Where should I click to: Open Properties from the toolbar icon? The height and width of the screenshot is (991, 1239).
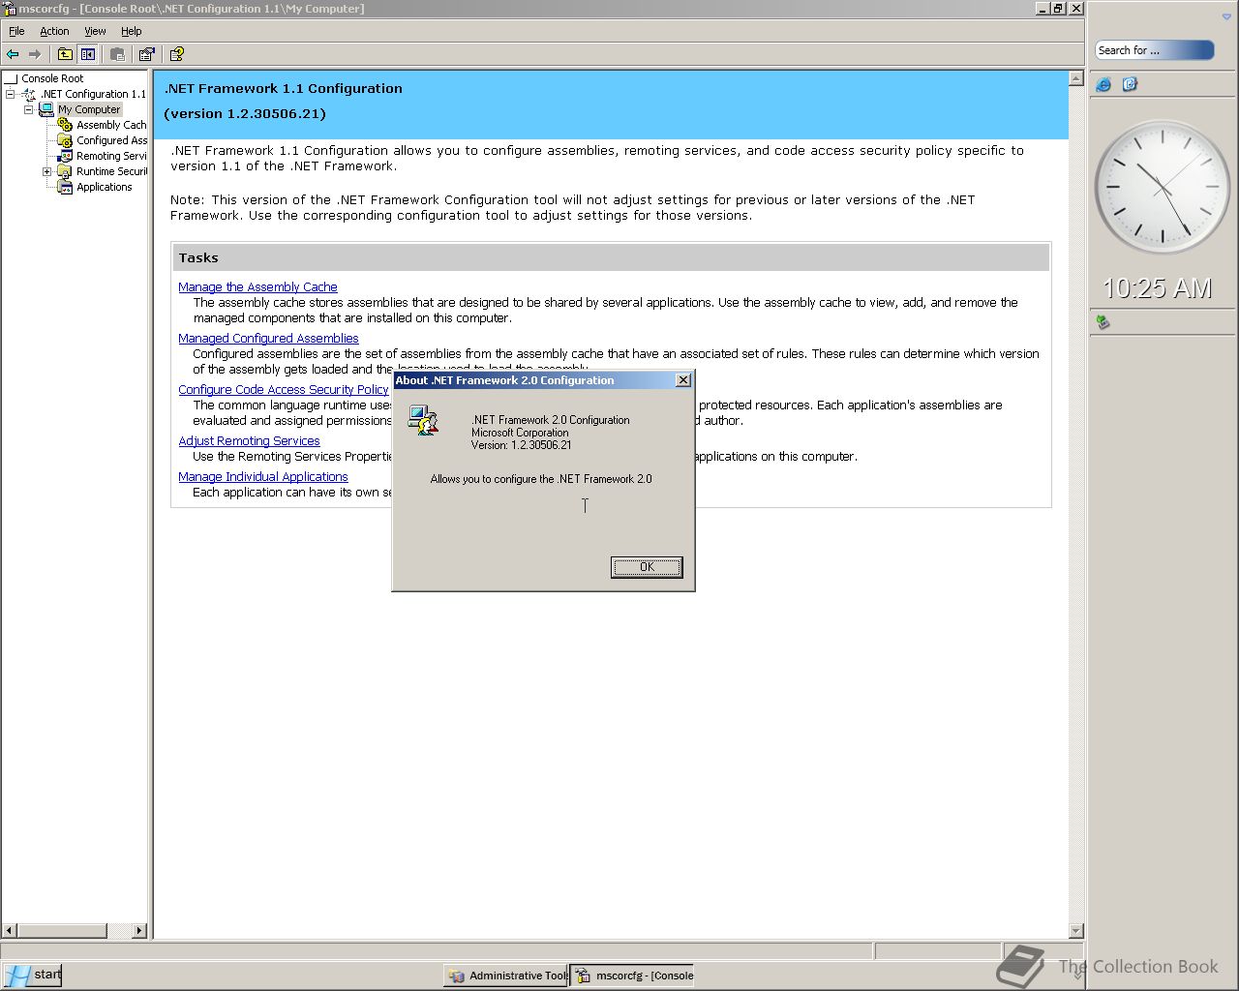click(x=146, y=54)
